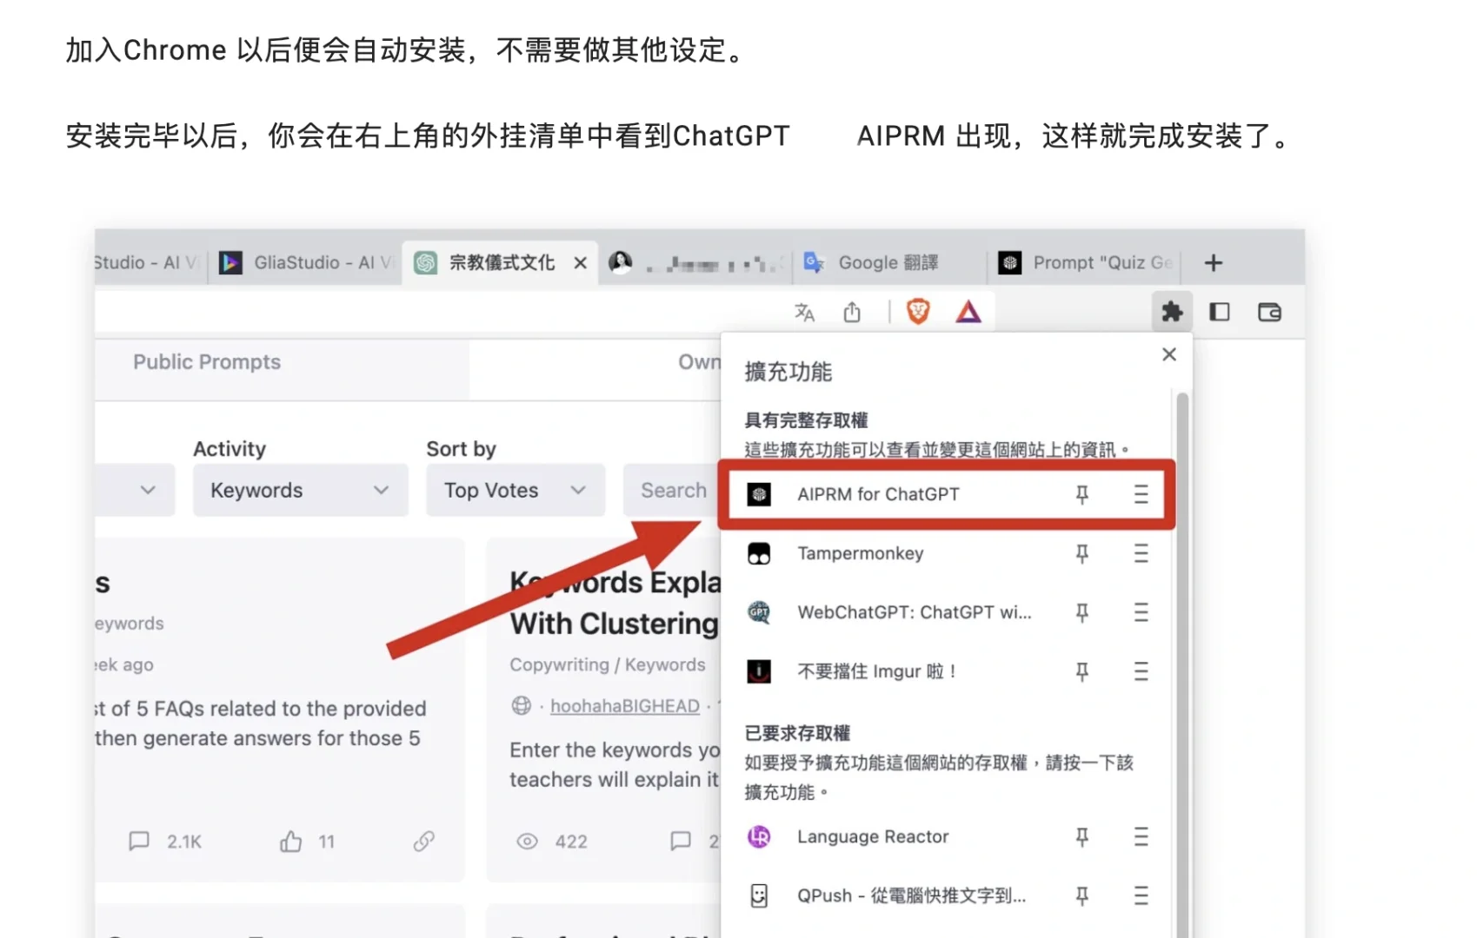Select the AIPRM for ChatGPT extension entry
The image size is (1477, 938).
click(947, 494)
